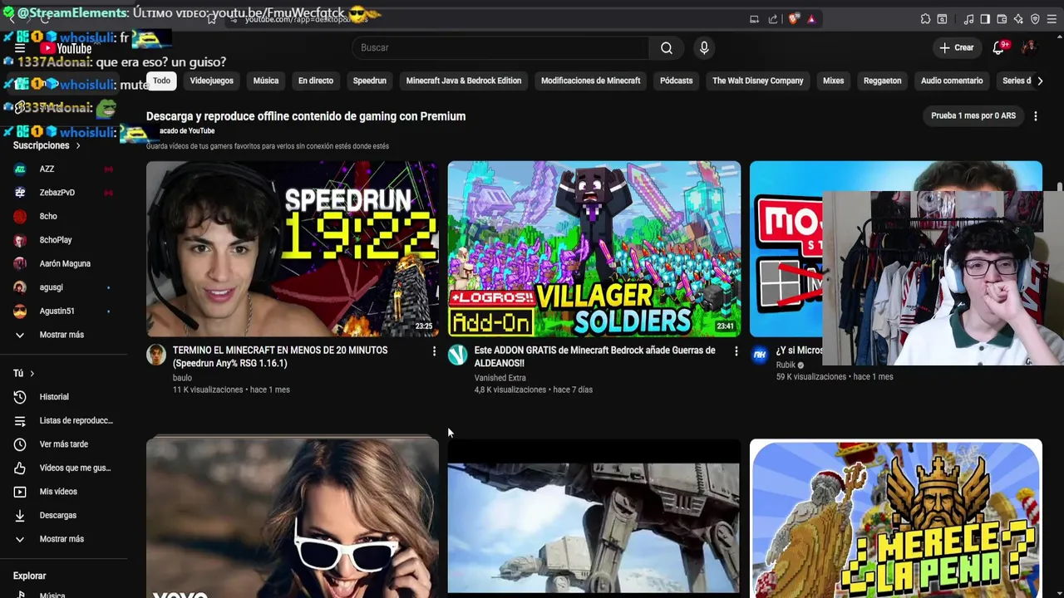Image resolution: width=1064 pixels, height=598 pixels.
Task: Open the ZebazPvD subscription channel
Action: point(64,193)
